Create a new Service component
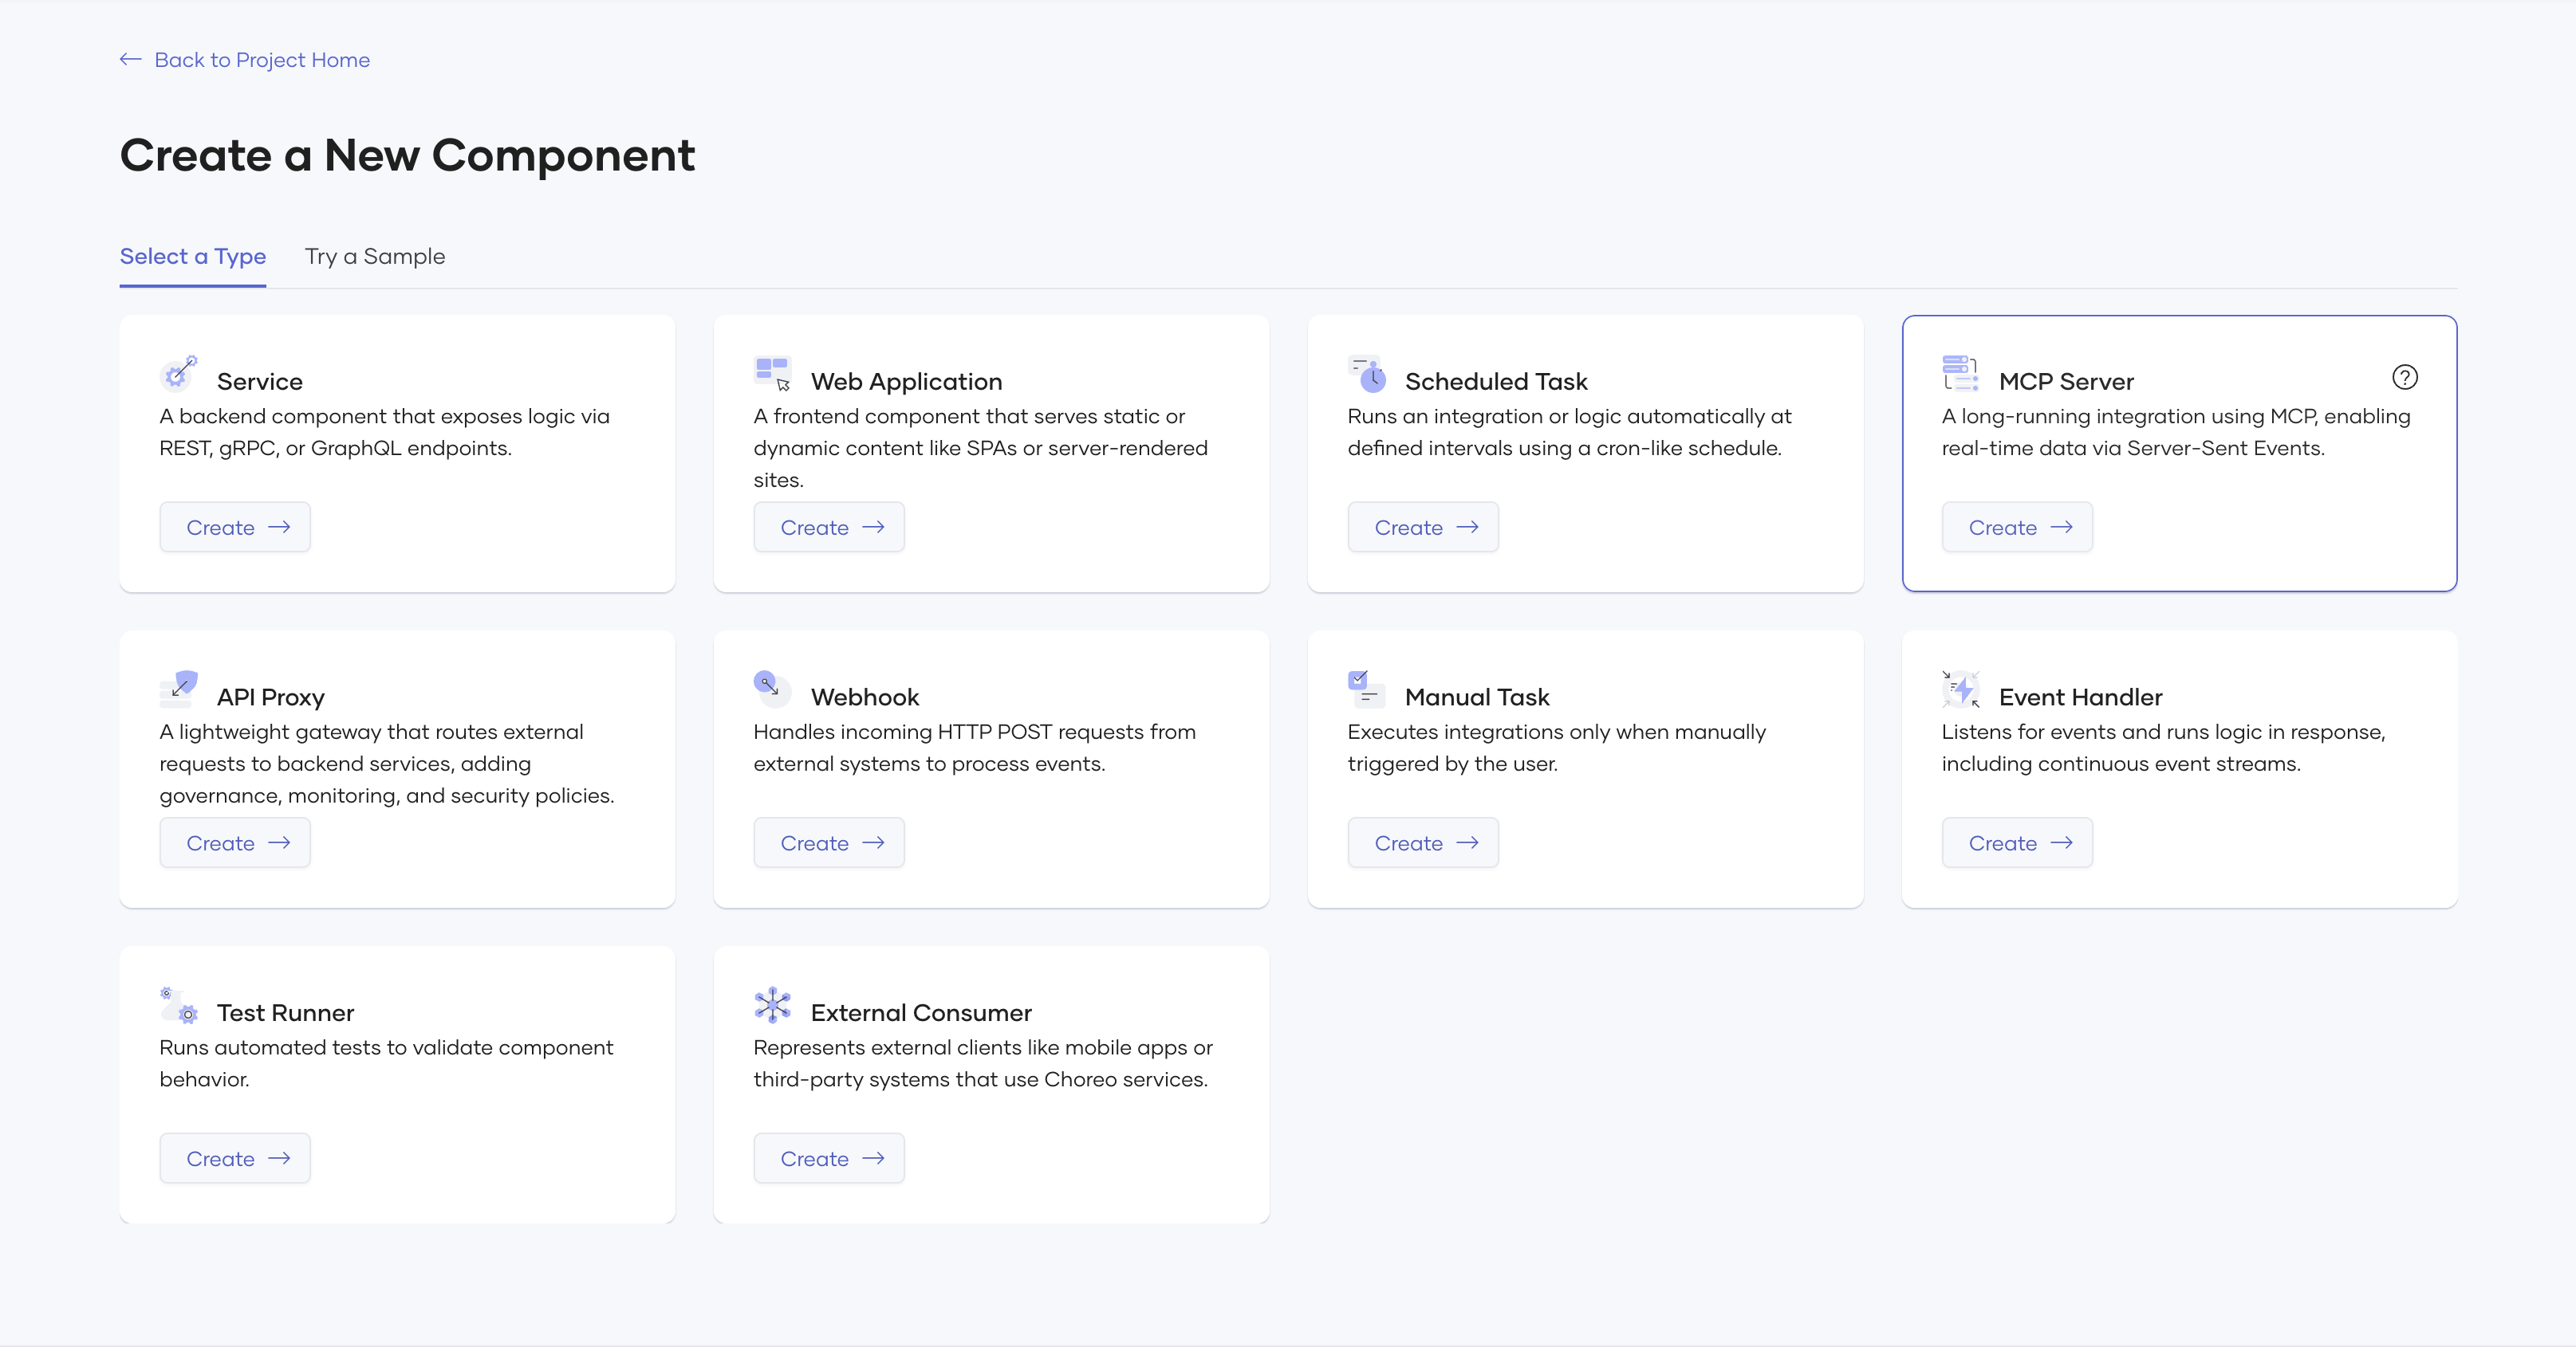The image size is (2576, 1347). [235, 528]
